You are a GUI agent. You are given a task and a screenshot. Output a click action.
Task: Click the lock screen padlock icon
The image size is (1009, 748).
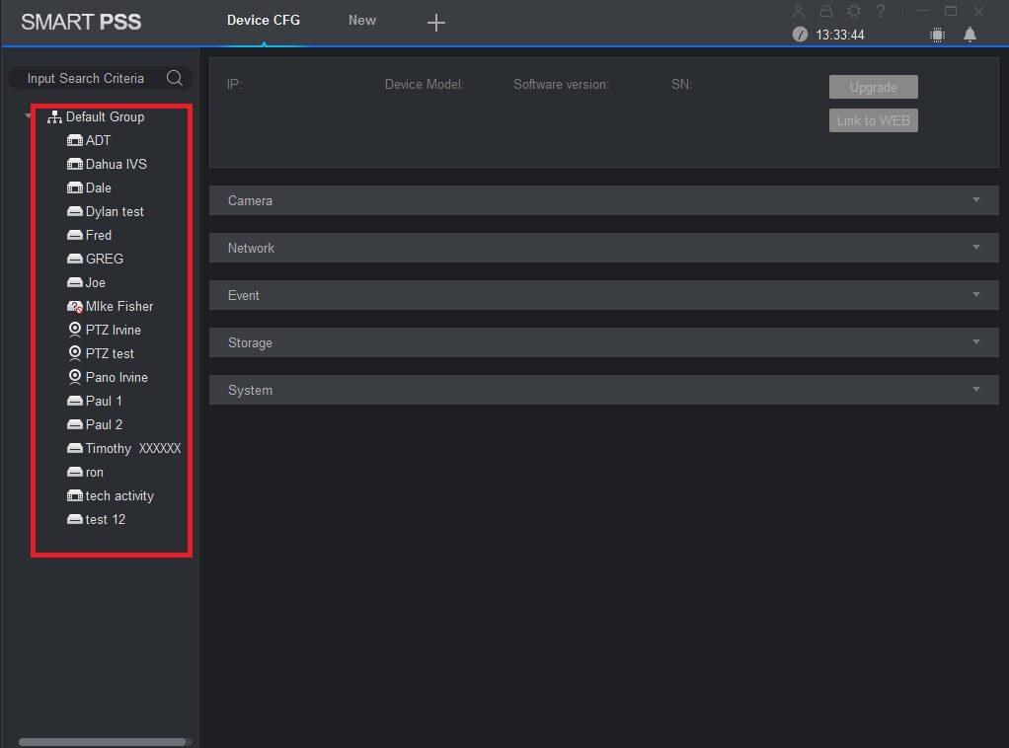[x=826, y=11]
